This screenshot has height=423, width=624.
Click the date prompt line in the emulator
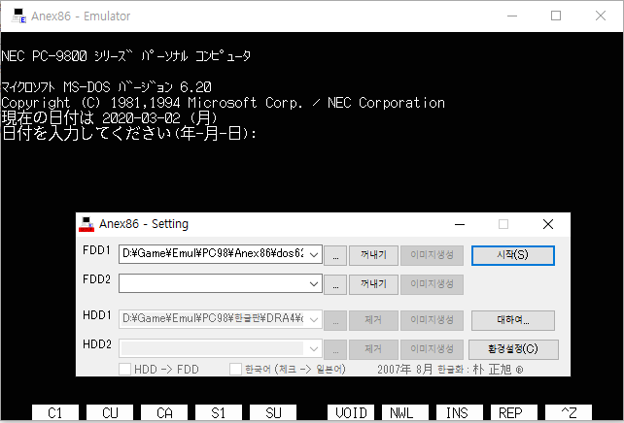(129, 134)
